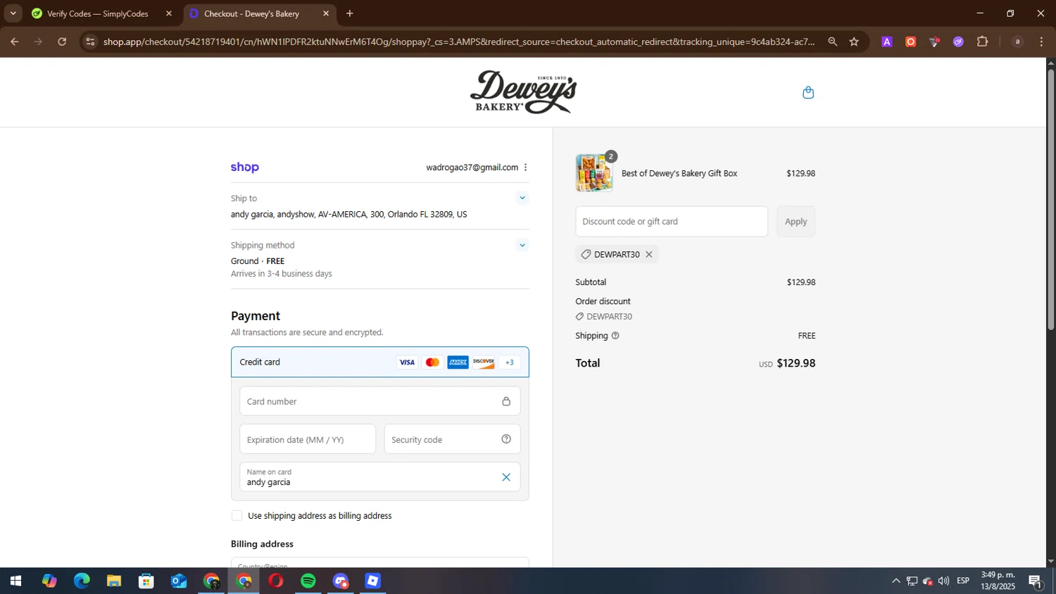Open the Chrome profile avatar
Viewport: 1056px width, 594px height.
pyautogui.click(x=1017, y=42)
